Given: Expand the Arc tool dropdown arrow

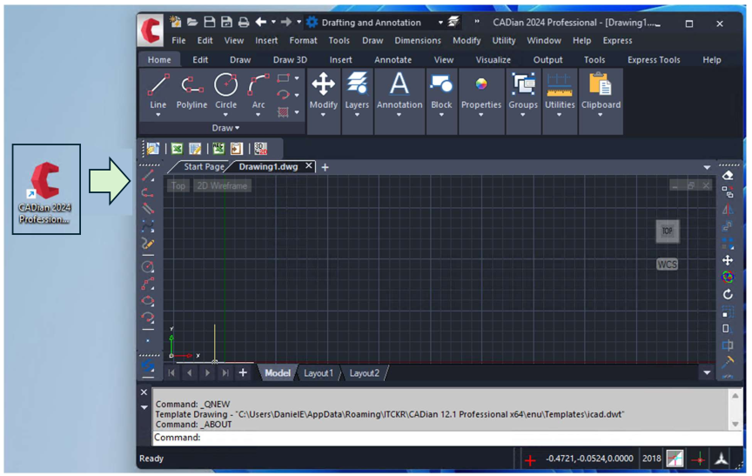Looking at the screenshot, I should [x=258, y=115].
